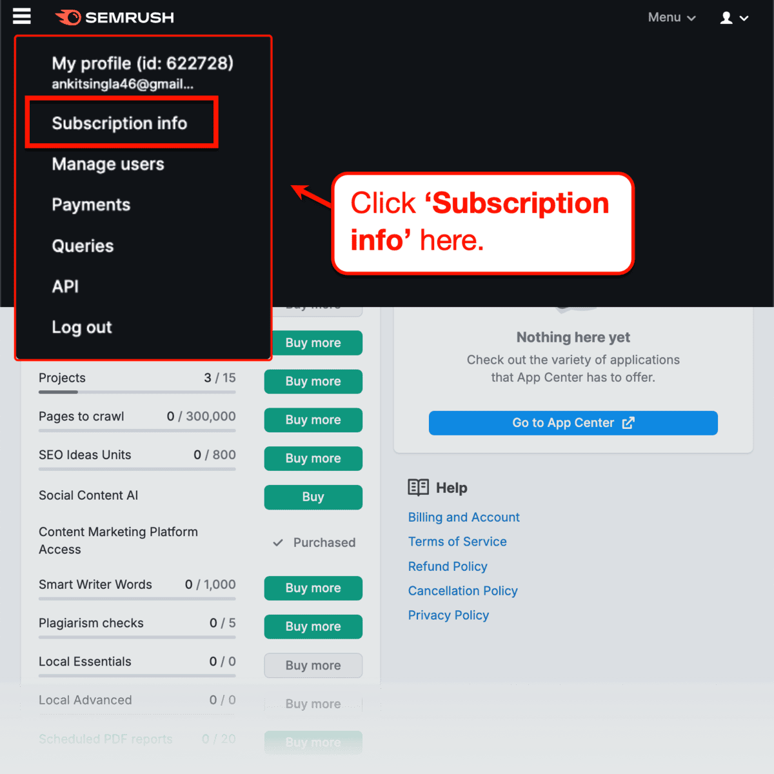The width and height of the screenshot is (774, 774).
Task: Buy Social Content AI
Action: point(313,497)
